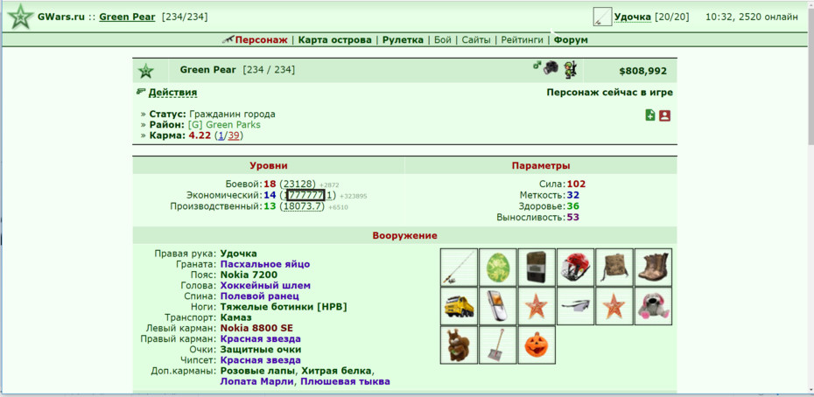Open the fishing rod icon in top bar
This screenshot has width=814, height=397.
tap(603, 17)
